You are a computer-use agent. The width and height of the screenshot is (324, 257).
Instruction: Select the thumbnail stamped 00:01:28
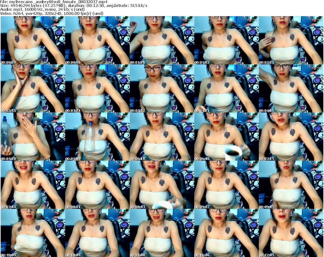(x=162, y=40)
